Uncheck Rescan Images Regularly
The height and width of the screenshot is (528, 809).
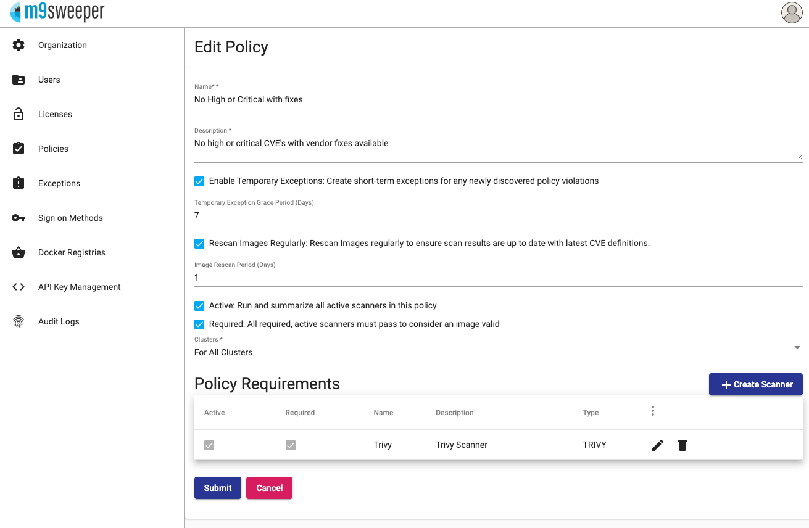pos(199,244)
